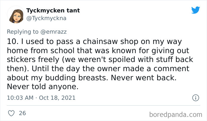Click the Oct 18, 2021 date

tap(56, 98)
